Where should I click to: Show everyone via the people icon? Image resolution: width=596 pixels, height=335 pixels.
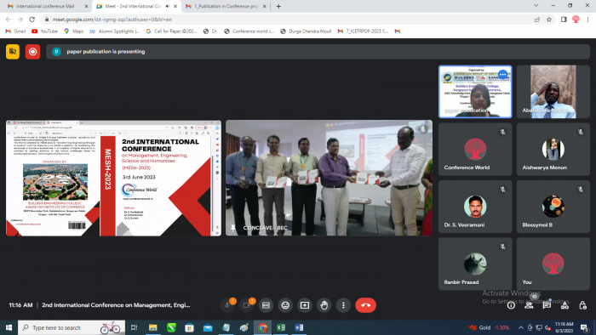529,305
